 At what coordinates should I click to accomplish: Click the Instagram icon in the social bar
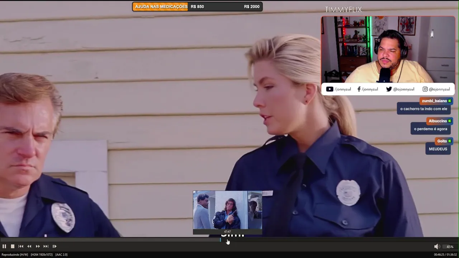tap(425, 89)
